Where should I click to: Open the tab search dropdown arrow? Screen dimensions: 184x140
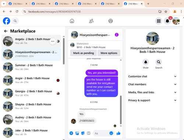4,4
